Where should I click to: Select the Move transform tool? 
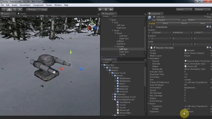9,10
